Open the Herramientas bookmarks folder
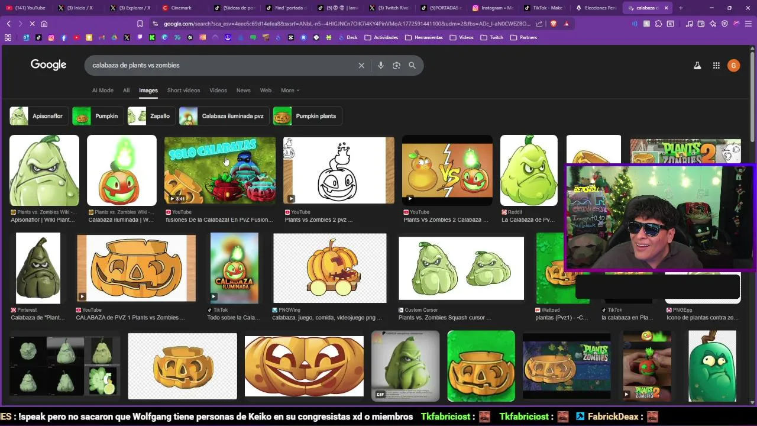 424,37
